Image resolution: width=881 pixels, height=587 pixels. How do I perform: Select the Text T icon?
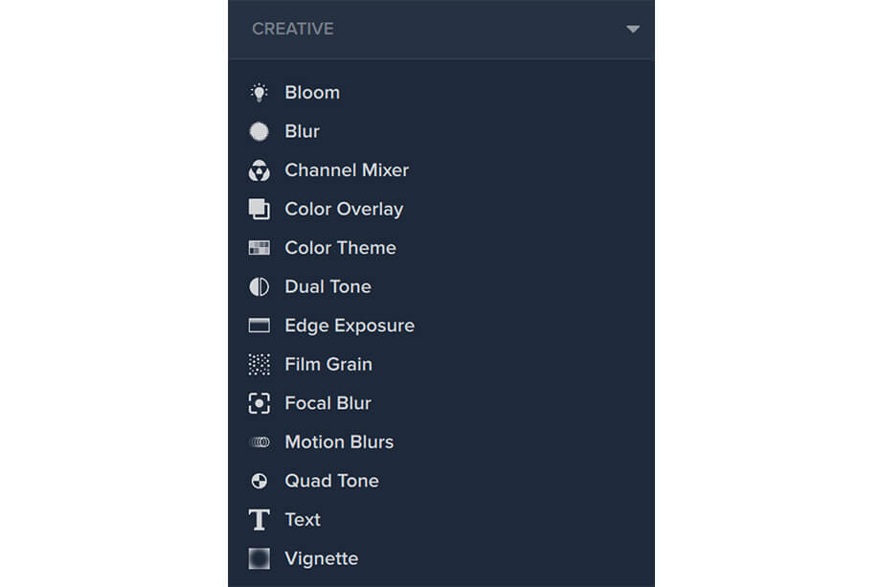(259, 520)
